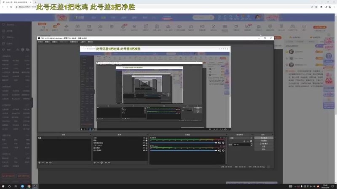Click the transition duration input field
337x189 pixels.
pyautogui.click(x=241, y=144)
